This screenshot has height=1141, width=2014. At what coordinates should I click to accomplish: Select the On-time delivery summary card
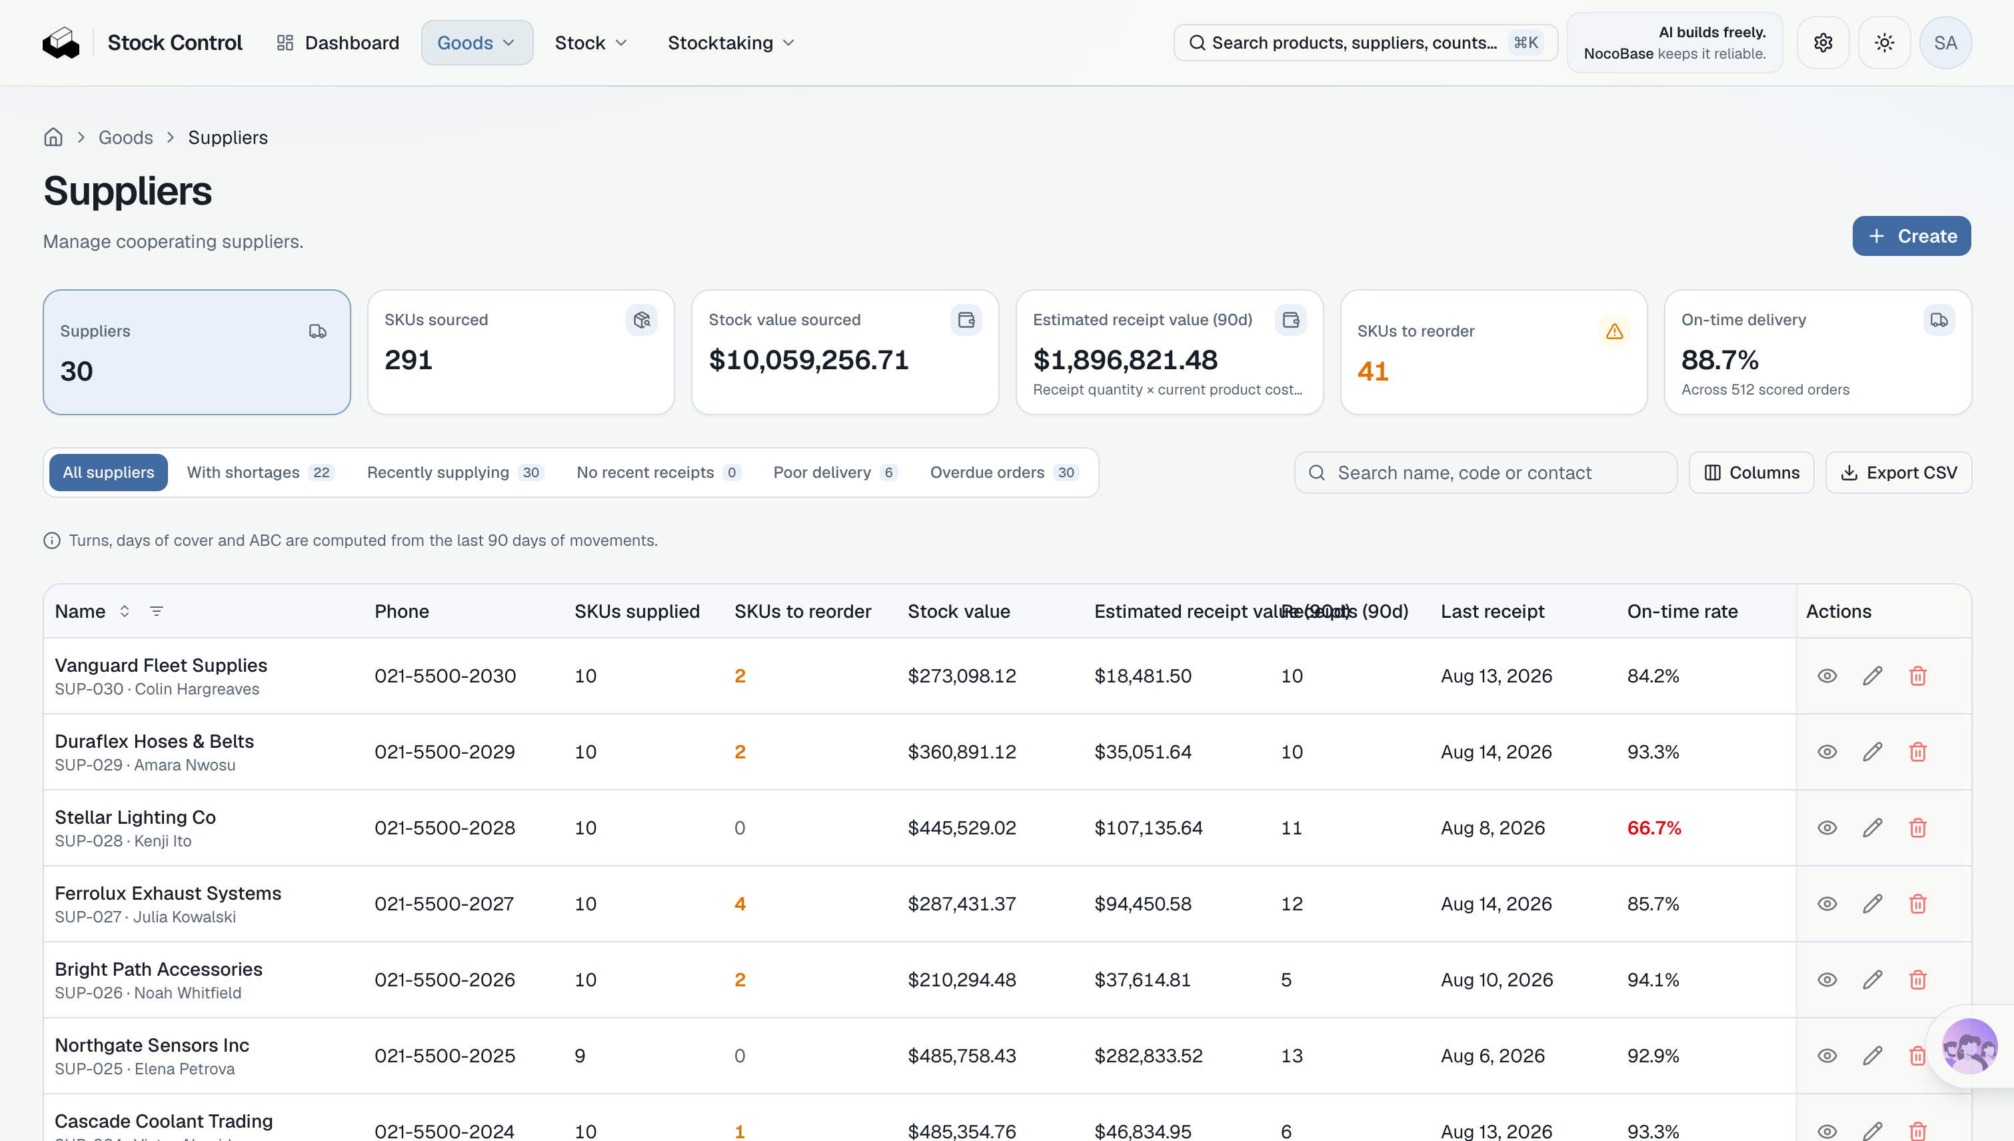pos(1818,352)
